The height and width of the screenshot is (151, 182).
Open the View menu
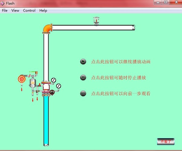pos(15,11)
